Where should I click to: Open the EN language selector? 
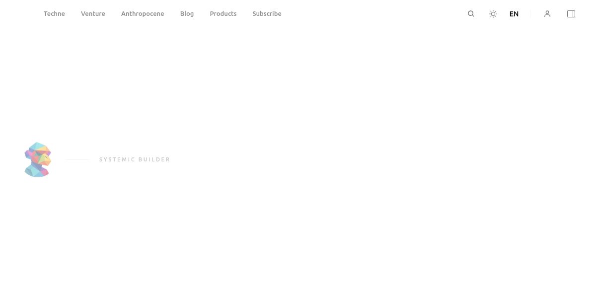(x=514, y=14)
